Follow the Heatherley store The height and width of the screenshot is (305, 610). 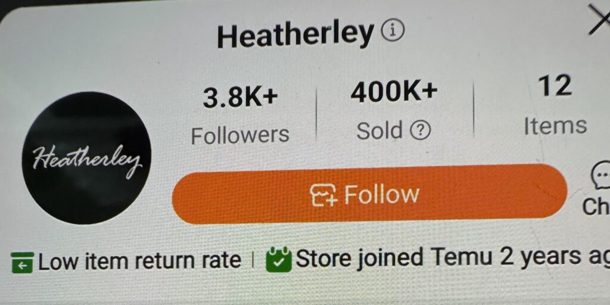[369, 194]
